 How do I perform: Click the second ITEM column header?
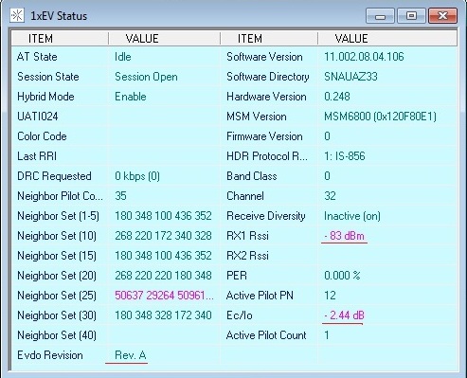point(269,39)
